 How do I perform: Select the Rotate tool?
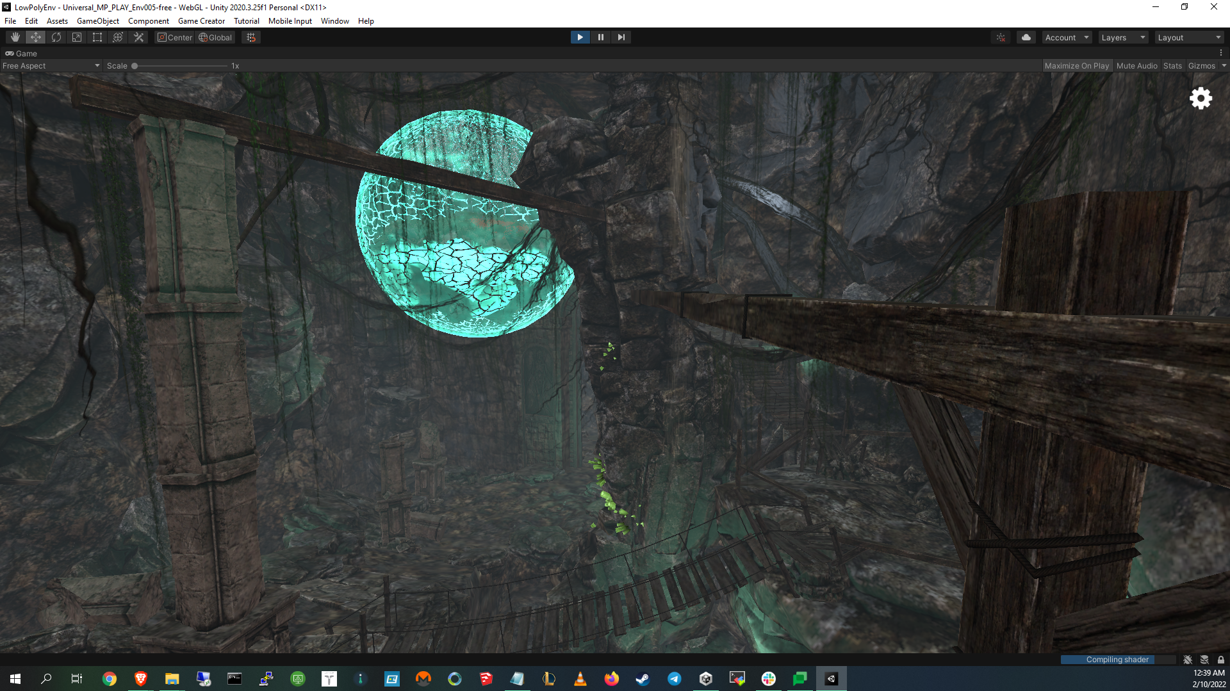click(56, 37)
